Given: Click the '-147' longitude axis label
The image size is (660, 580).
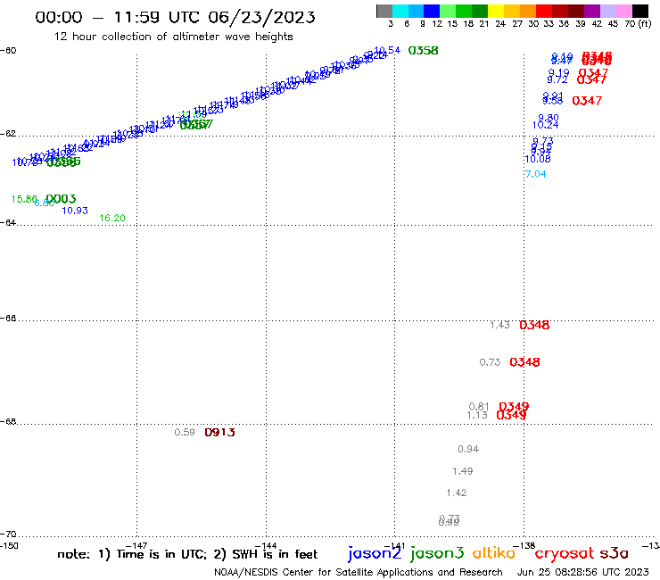Looking at the screenshot, I should pyautogui.click(x=136, y=546).
